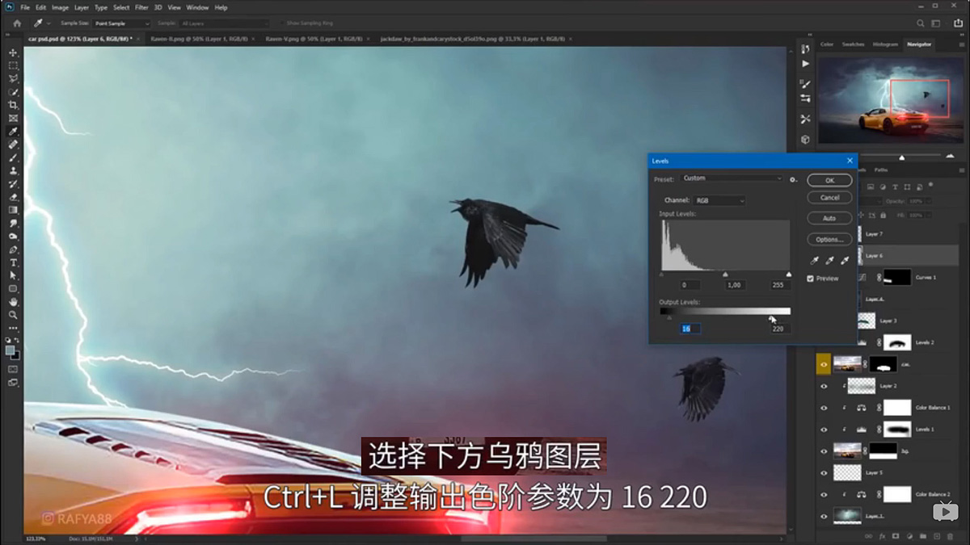Open the Filter menu
Screen dimensions: 970x545
[141, 7]
